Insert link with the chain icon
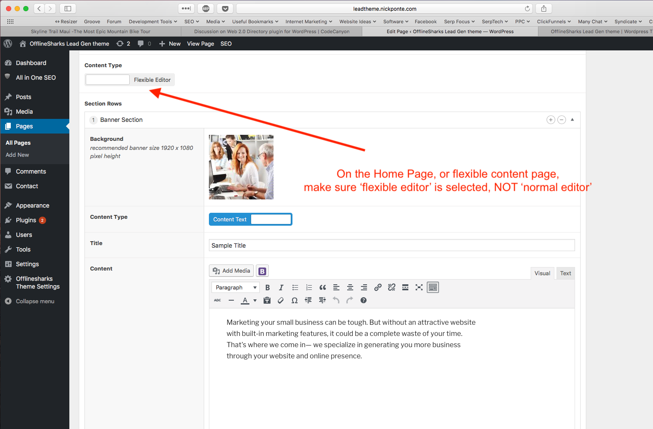Image resolution: width=653 pixels, height=429 pixels. click(378, 287)
